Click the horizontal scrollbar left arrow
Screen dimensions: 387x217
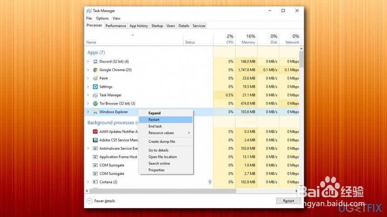point(87,191)
